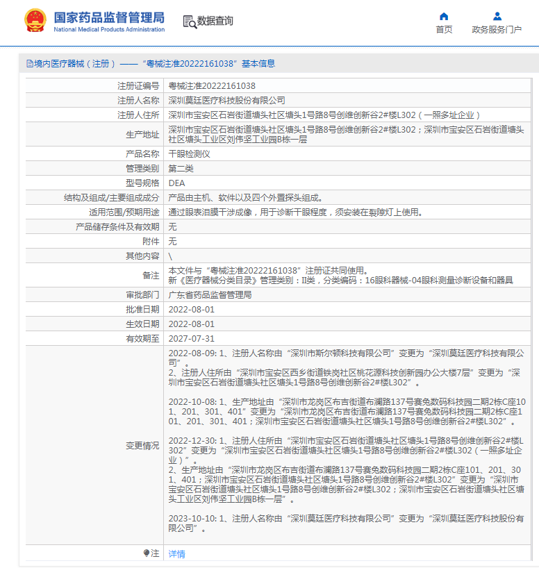Click product name 干眼检测仪 cell
This screenshot has width=539, height=568.
coord(347,154)
